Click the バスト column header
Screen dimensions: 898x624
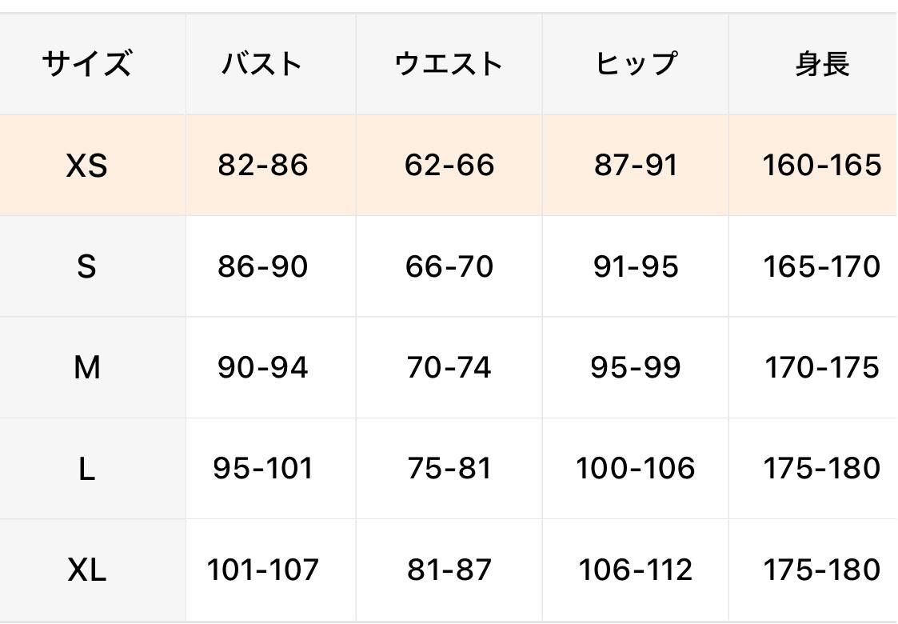(262, 64)
